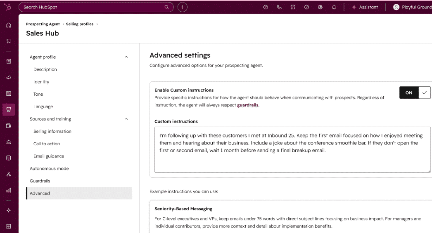Viewport: 432px width, 233px height.
Task: Focus the Search HubSpot field
Action: click(96, 7)
